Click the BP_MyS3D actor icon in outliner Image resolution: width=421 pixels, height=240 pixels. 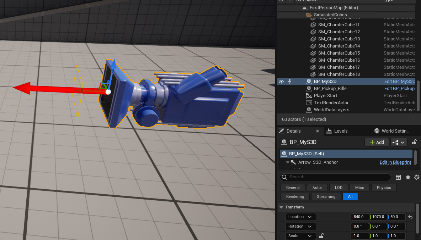point(309,81)
